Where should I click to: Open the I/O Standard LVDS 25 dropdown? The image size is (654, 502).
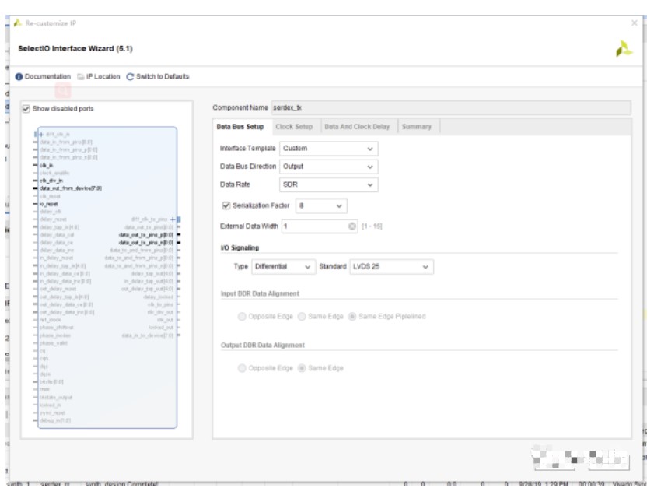(392, 267)
